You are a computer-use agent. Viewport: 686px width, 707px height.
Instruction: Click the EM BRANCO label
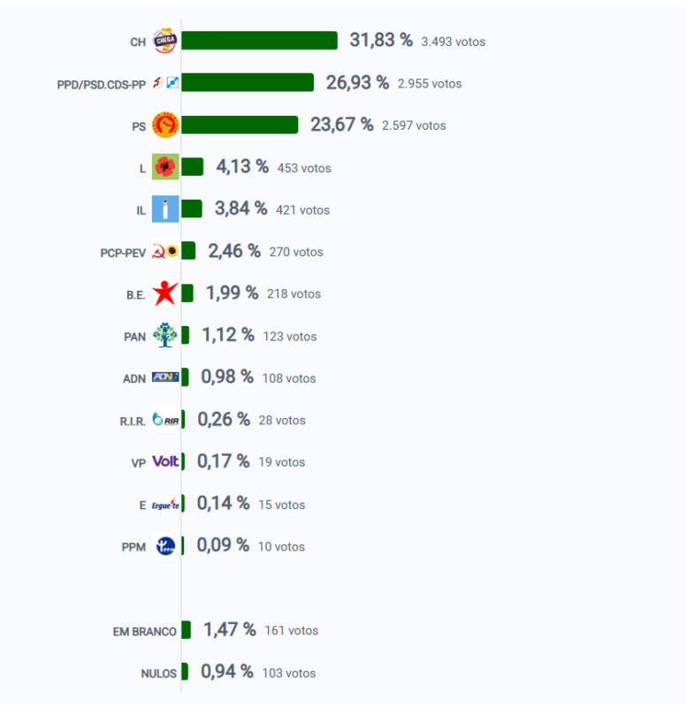(x=144, y=632)
